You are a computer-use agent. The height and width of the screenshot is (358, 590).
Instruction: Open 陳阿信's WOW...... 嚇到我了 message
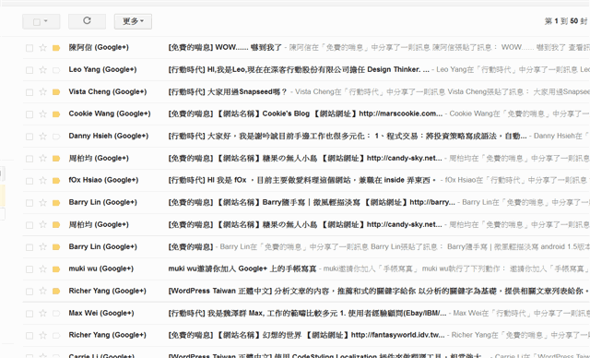pos(225,47)
